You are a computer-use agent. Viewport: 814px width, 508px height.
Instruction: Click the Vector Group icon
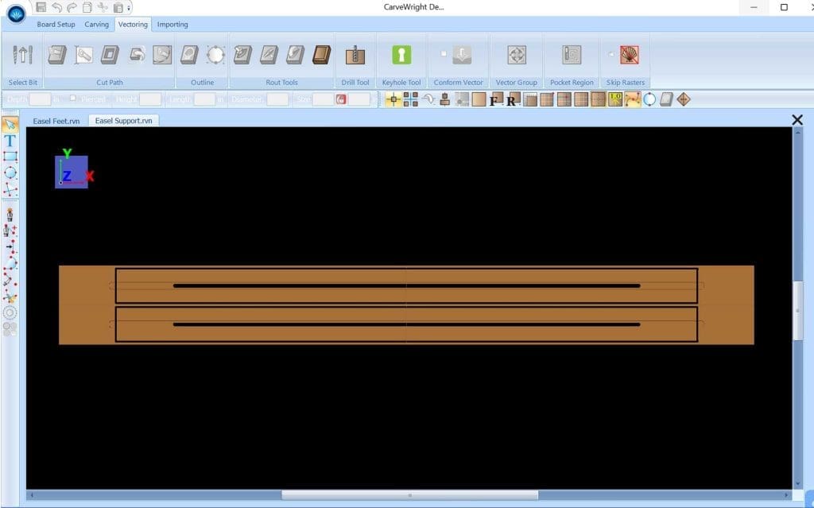(x=517, y=55)
